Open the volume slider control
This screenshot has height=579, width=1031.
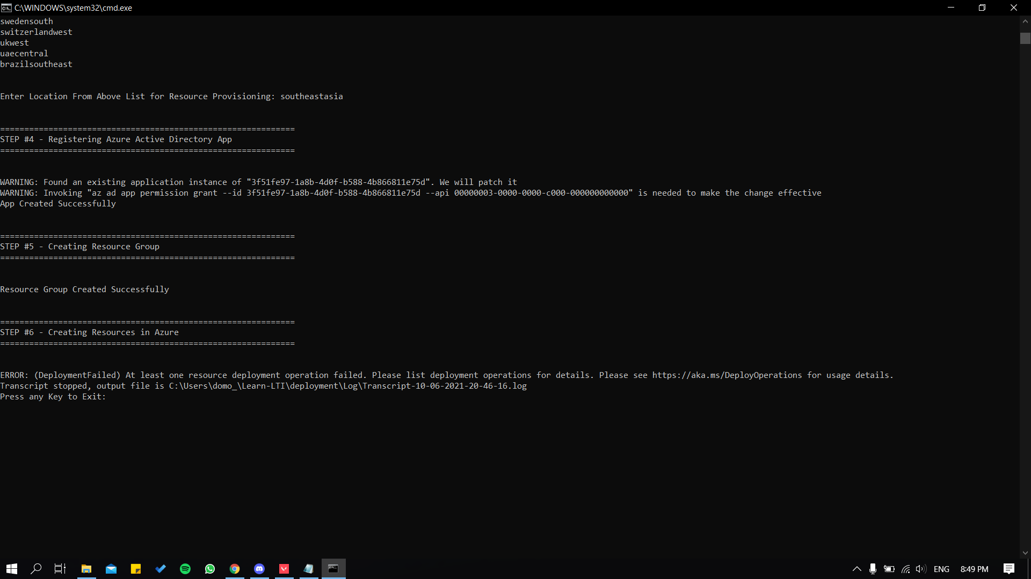(921, 569)
